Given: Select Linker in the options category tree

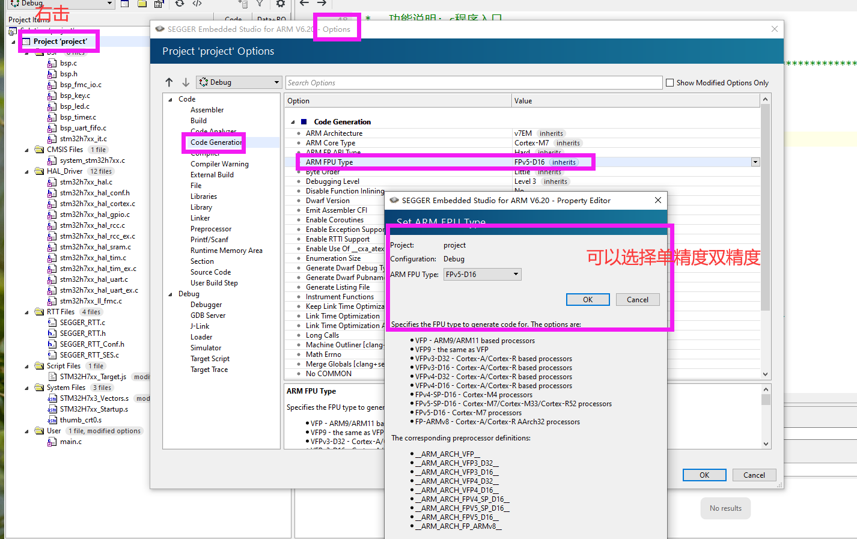Looking at the screenshot, I should tap(200, 218).
